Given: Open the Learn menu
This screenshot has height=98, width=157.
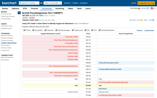Looking at the screenshot, I should [88, 8].
